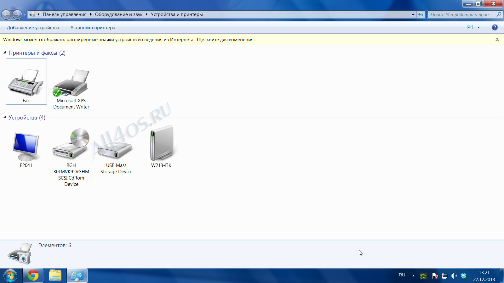Click Show desktop strip at taskbar end
Viewport: 504px width, 283px height.
click(x=501, y=276)
